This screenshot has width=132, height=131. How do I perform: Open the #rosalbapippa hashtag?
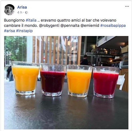click(x=113, y=25)
